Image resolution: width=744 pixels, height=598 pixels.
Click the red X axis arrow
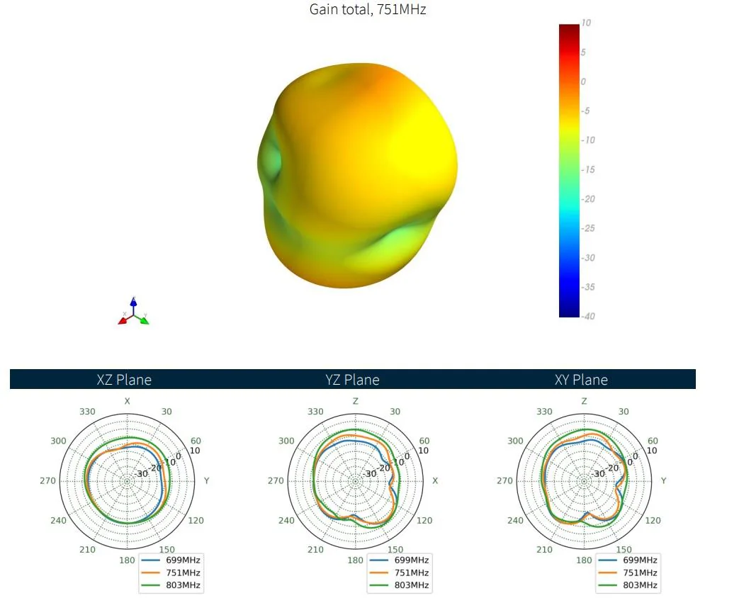(124, 320)
